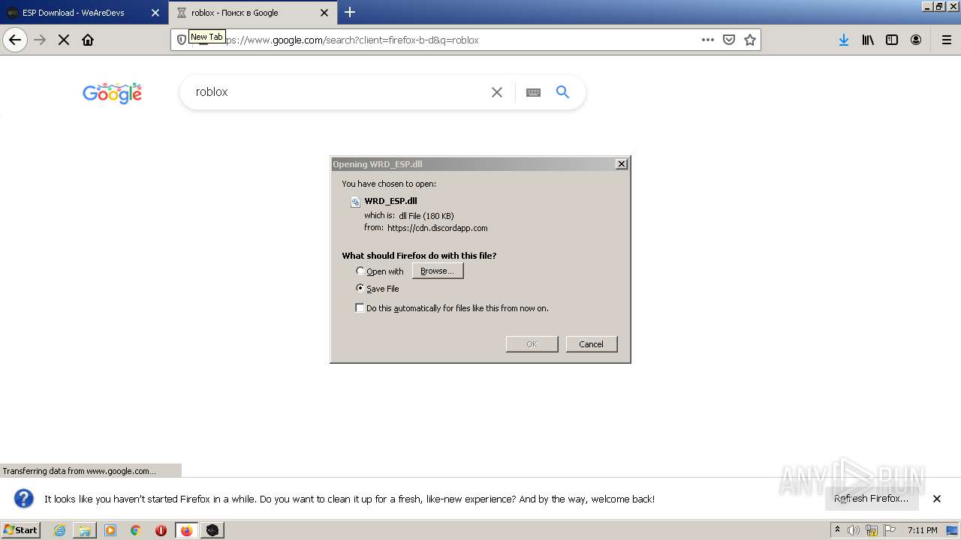Open Windows Explorer folder in taskbar
The width and height of the screenshot is (961, 540).
click(x=85, y=530)
